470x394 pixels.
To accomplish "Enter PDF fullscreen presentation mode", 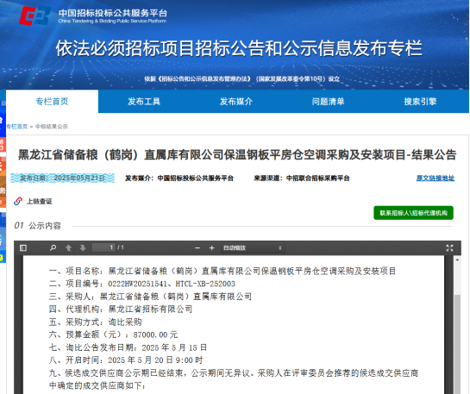I will (449, 247).
